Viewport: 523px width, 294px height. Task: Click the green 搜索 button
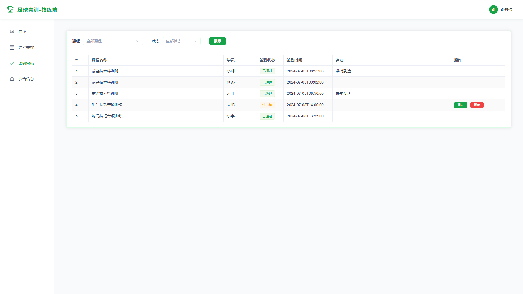click(x=218, y=41)
